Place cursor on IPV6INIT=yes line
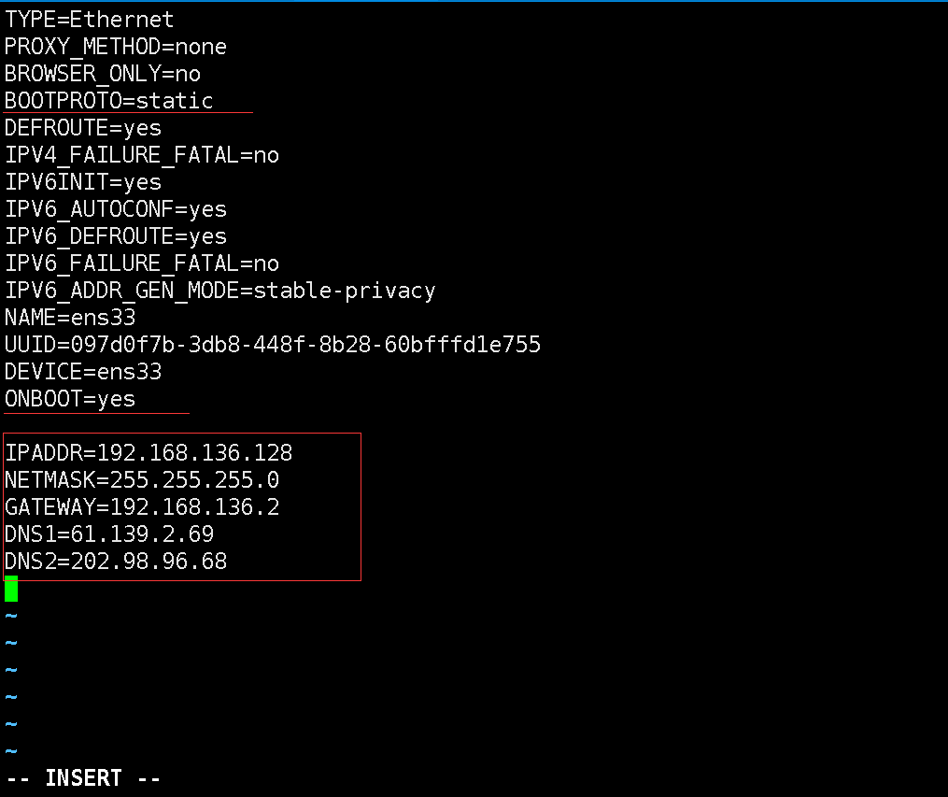 click(83, 182)
